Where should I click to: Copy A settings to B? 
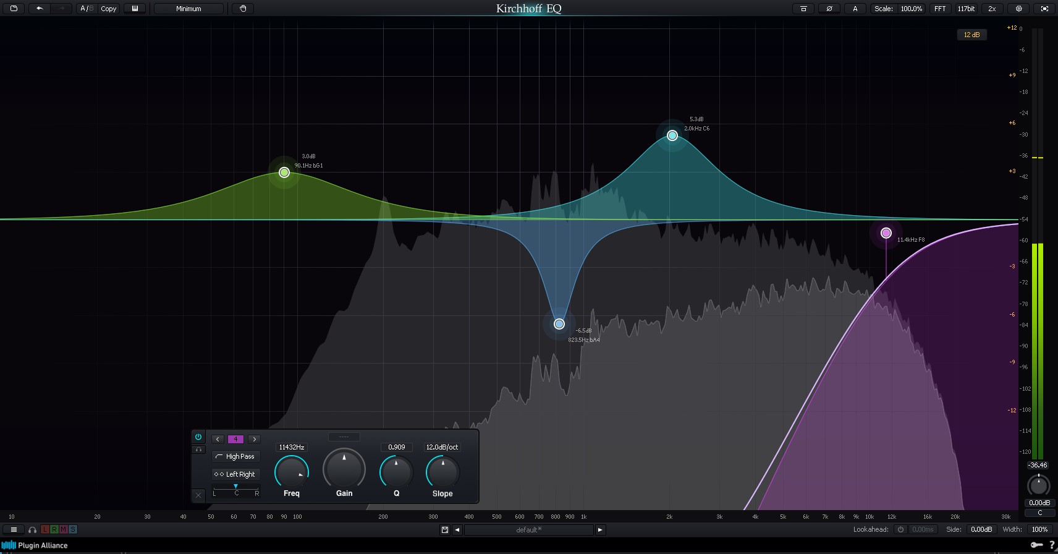click(x=109, y=9)
